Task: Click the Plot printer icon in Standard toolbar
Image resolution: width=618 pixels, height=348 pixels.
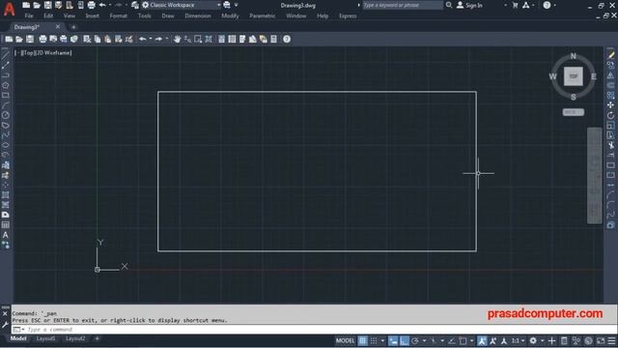Action: click(42, 39)
